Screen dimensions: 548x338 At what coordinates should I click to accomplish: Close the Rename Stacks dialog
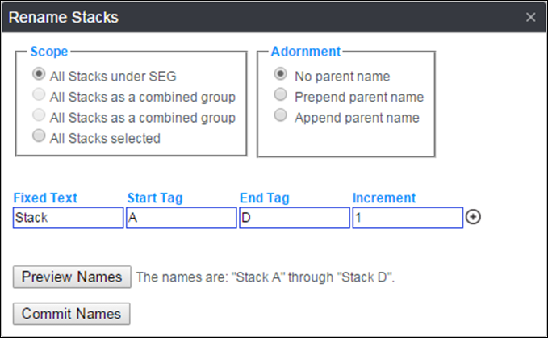pyautogui.click(x=530, y=17)
